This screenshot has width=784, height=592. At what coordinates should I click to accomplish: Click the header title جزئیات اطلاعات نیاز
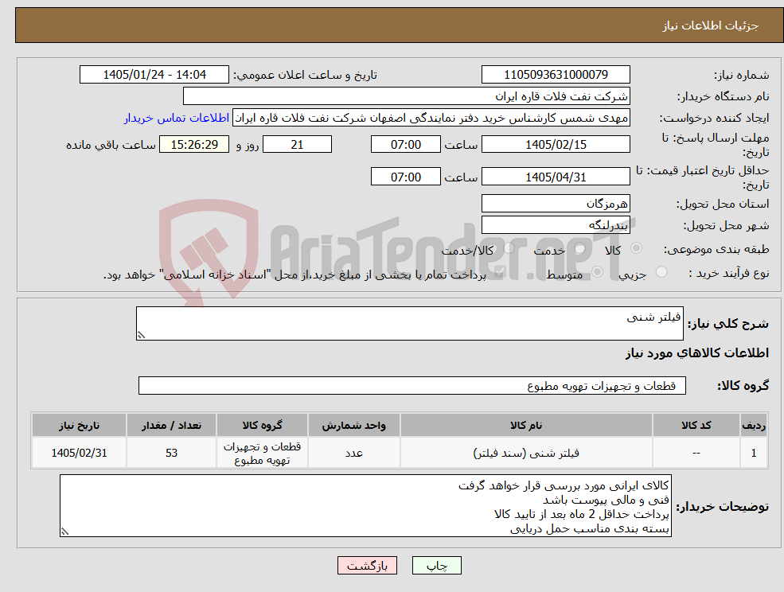pos(711,25)
